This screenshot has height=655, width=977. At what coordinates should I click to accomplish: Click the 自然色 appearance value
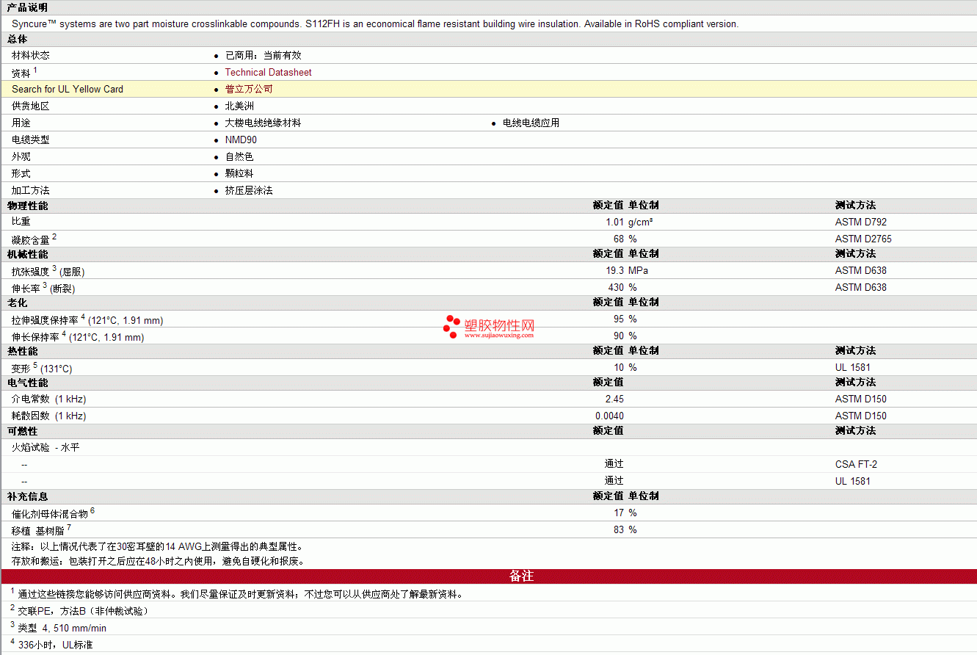(x=239, y=156)
